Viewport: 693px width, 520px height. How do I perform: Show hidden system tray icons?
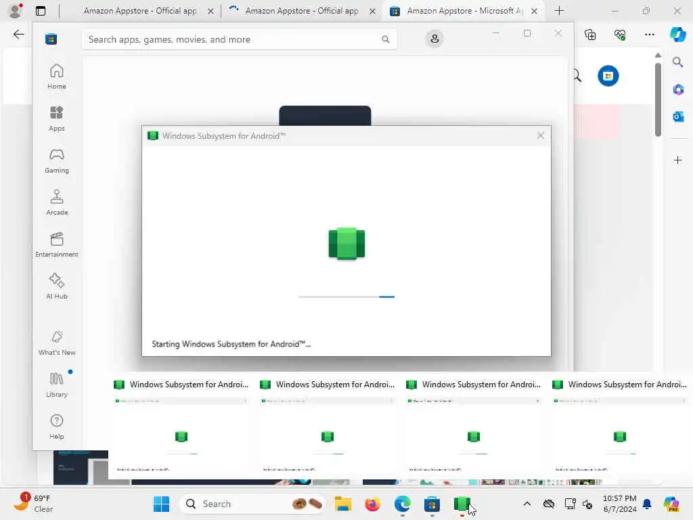(527, 504)
